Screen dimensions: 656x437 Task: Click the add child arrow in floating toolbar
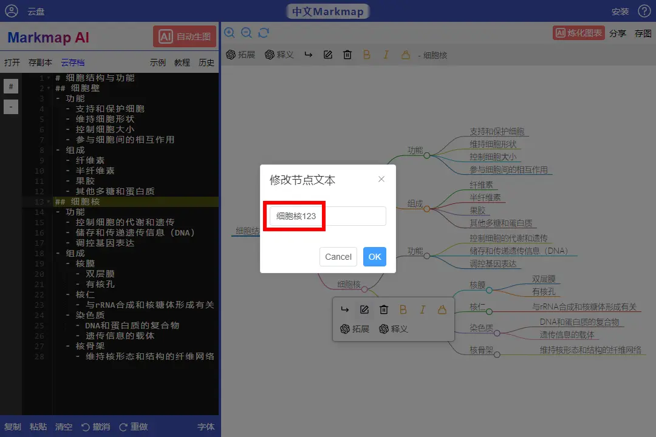tap(345, 310)
